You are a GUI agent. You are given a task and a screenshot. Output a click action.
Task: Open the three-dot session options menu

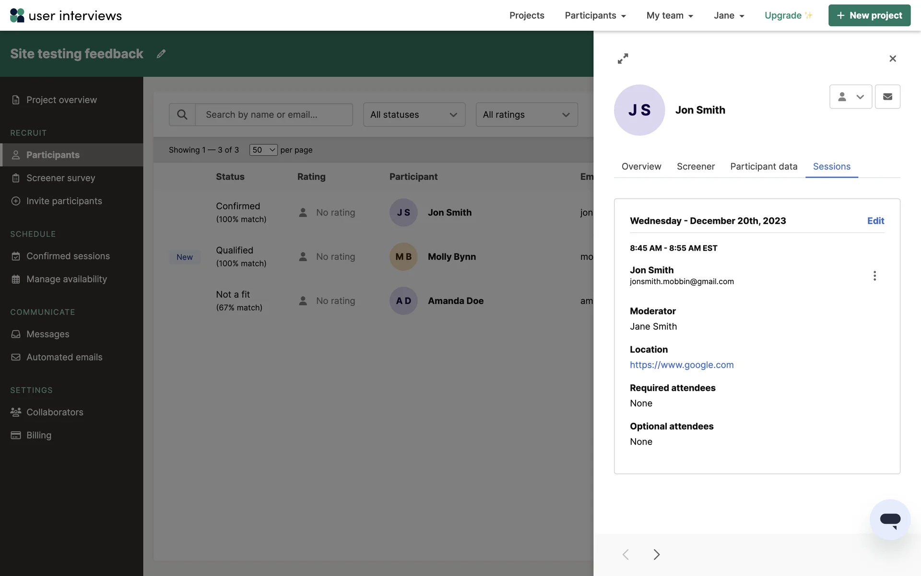click(x=874, y=276)
